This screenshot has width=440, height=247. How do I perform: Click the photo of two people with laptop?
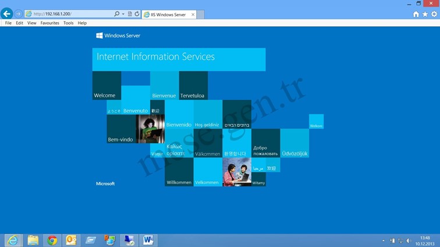tap(237, 172)
